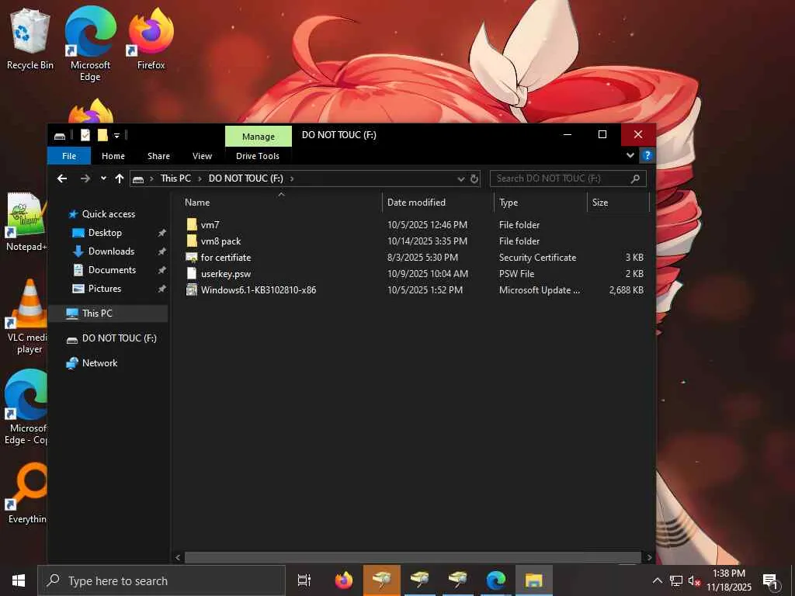
Task: Open Pictures in the navigation pane
Action: (x=105, y=289)
